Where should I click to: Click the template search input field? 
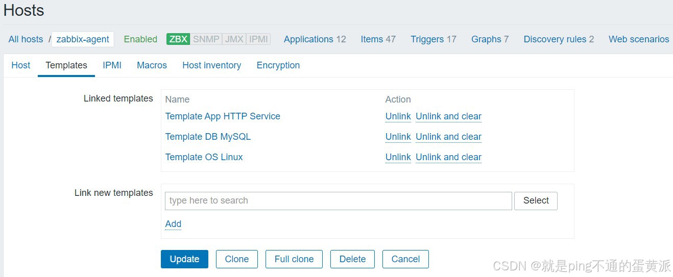(338, 200)
